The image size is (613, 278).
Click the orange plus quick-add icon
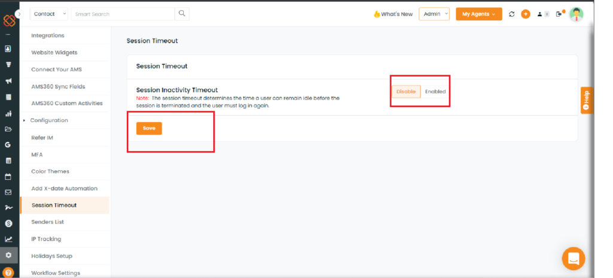[x=526, y=14]
